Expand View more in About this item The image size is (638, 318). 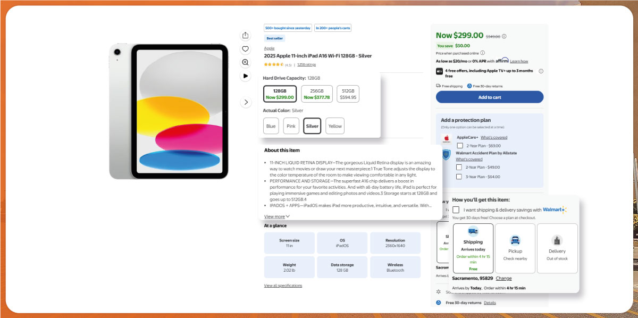pos(277,216)
